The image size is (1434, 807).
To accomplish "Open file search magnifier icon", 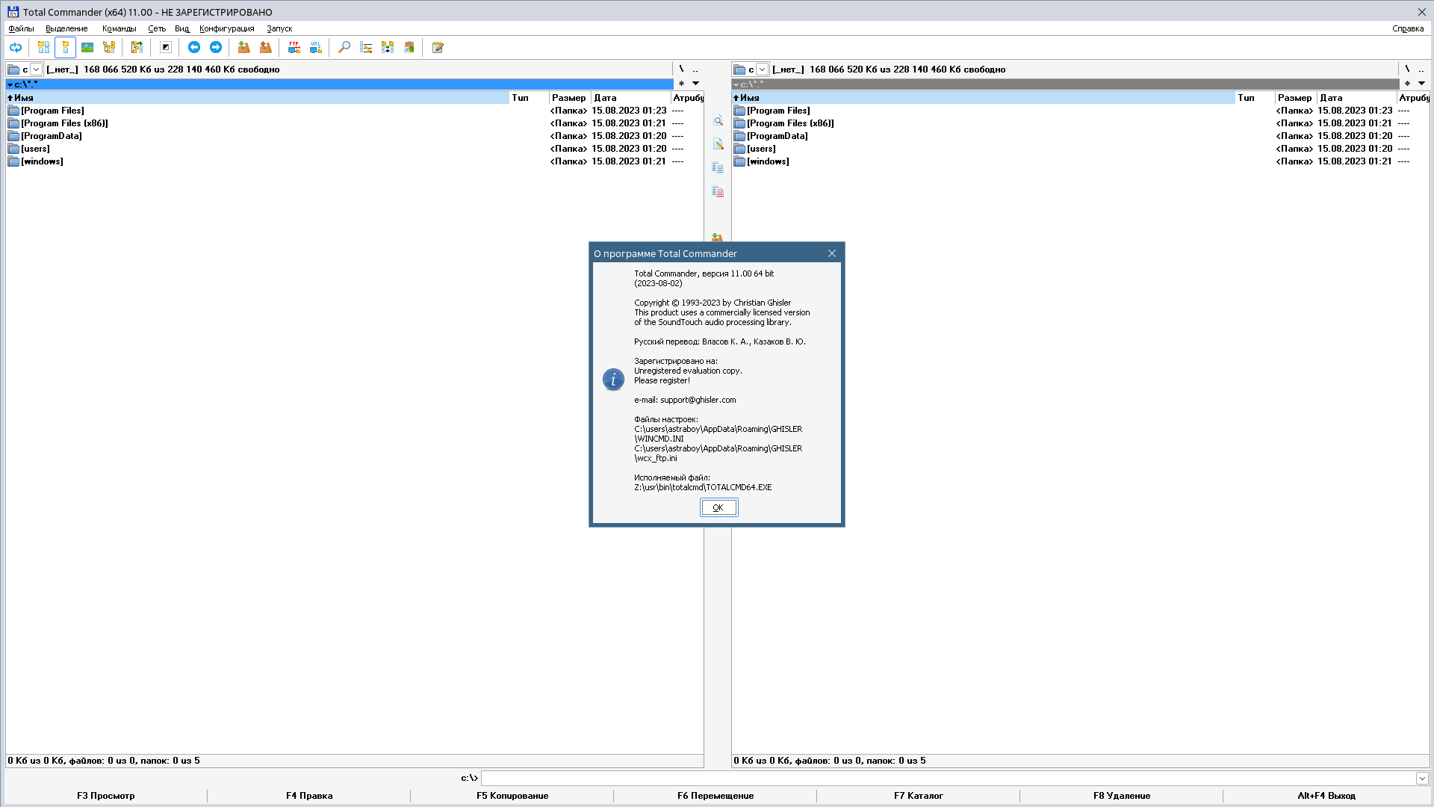I will click(x=344, y=47).
